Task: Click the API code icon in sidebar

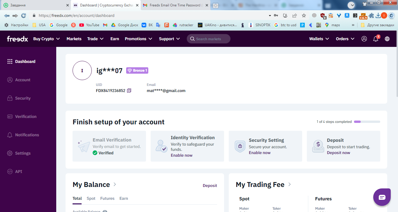Action: click(x=10, y=172)
